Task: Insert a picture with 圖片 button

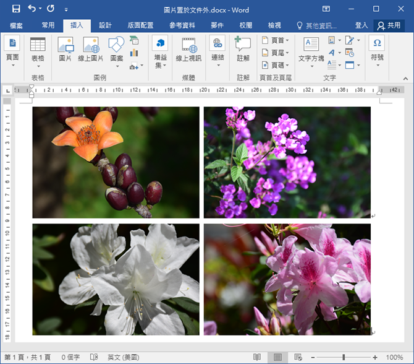Action: coord(65,50)
